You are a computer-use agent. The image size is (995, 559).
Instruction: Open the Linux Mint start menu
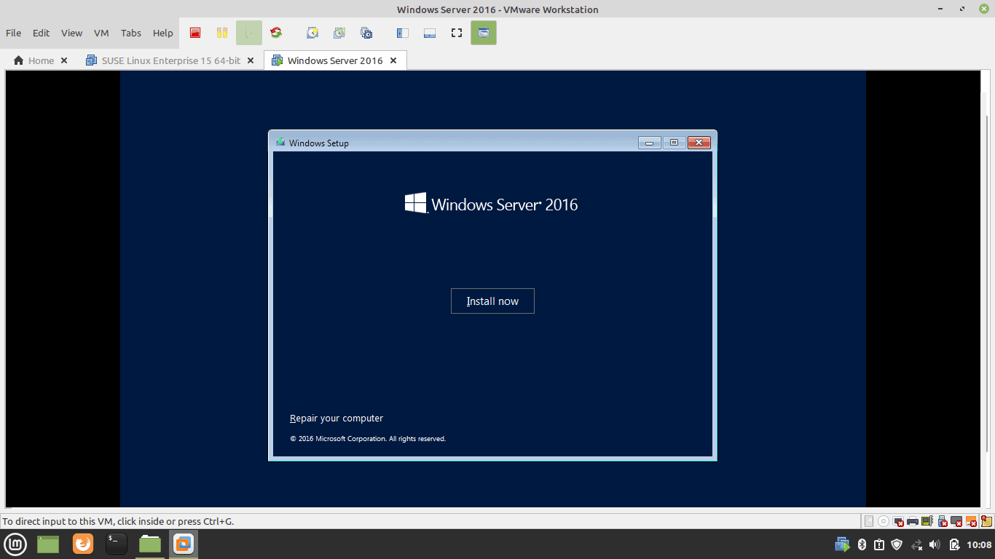coord(15,544)
